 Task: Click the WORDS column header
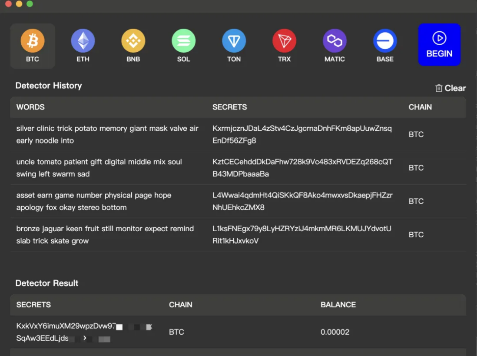tap(30, 107)
